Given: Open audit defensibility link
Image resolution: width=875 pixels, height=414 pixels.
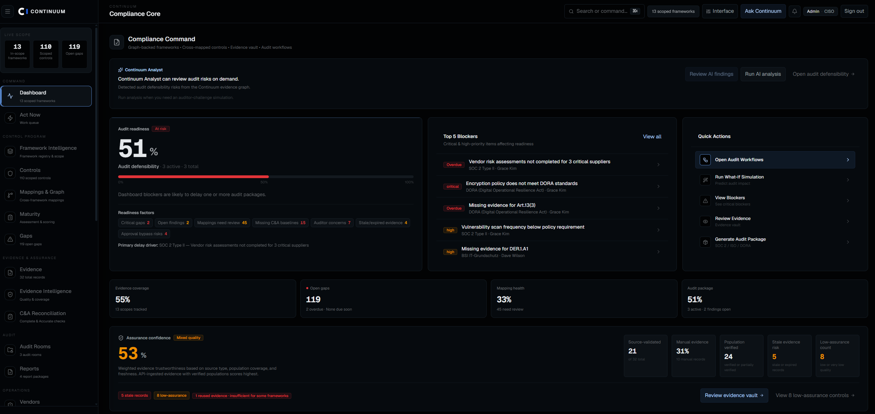Looking at the screenshot, I should click(x=823, y=74).
